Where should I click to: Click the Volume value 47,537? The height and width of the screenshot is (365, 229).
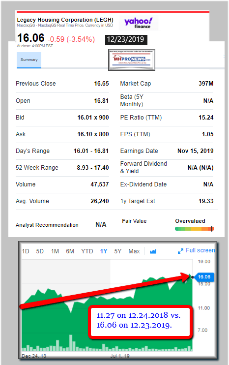(99, 184)
